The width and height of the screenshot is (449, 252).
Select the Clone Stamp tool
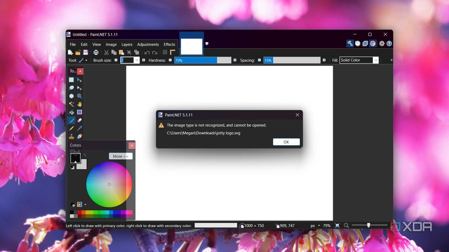71,136
